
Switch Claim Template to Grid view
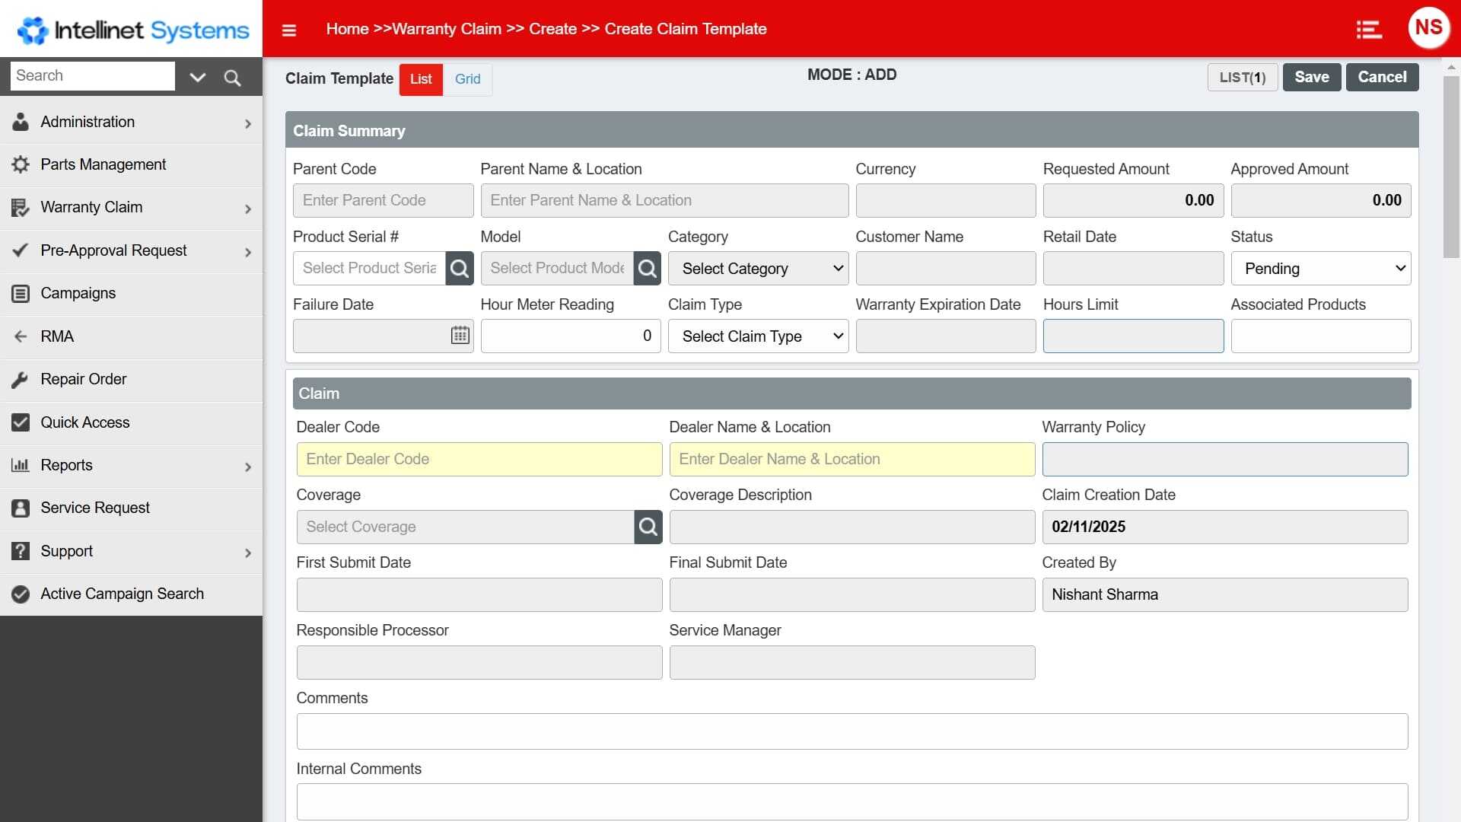[467, 79]
